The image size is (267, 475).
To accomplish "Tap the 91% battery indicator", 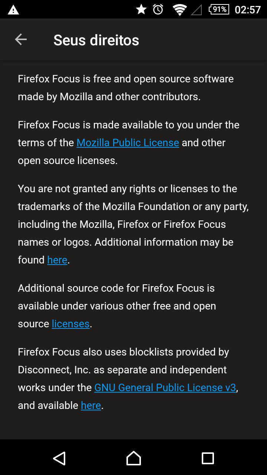I will coord(219,9).
